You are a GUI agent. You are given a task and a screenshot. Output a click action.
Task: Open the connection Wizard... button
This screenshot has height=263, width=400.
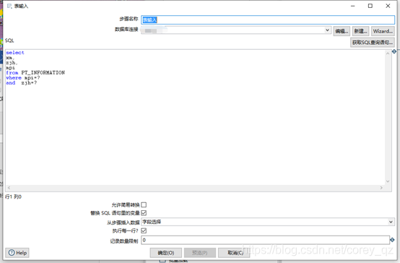pos(383,31)
